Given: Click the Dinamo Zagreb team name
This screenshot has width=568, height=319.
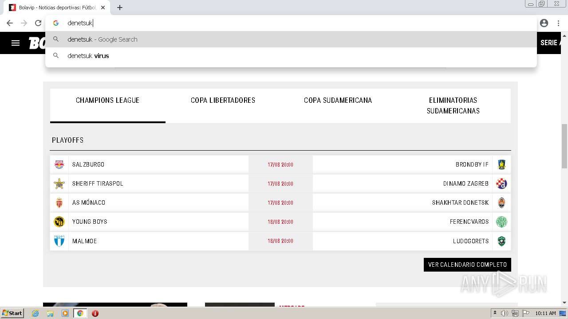Looking at the screenshot, I should point(466,183).
